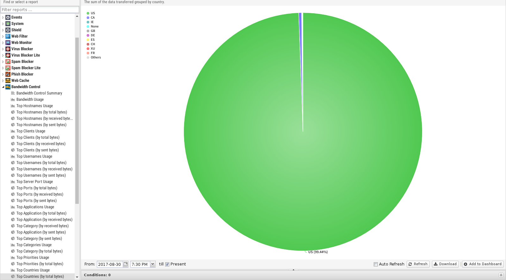Open the time dropdown arrow
506x280 pixels.
click(x=153, y=264)
